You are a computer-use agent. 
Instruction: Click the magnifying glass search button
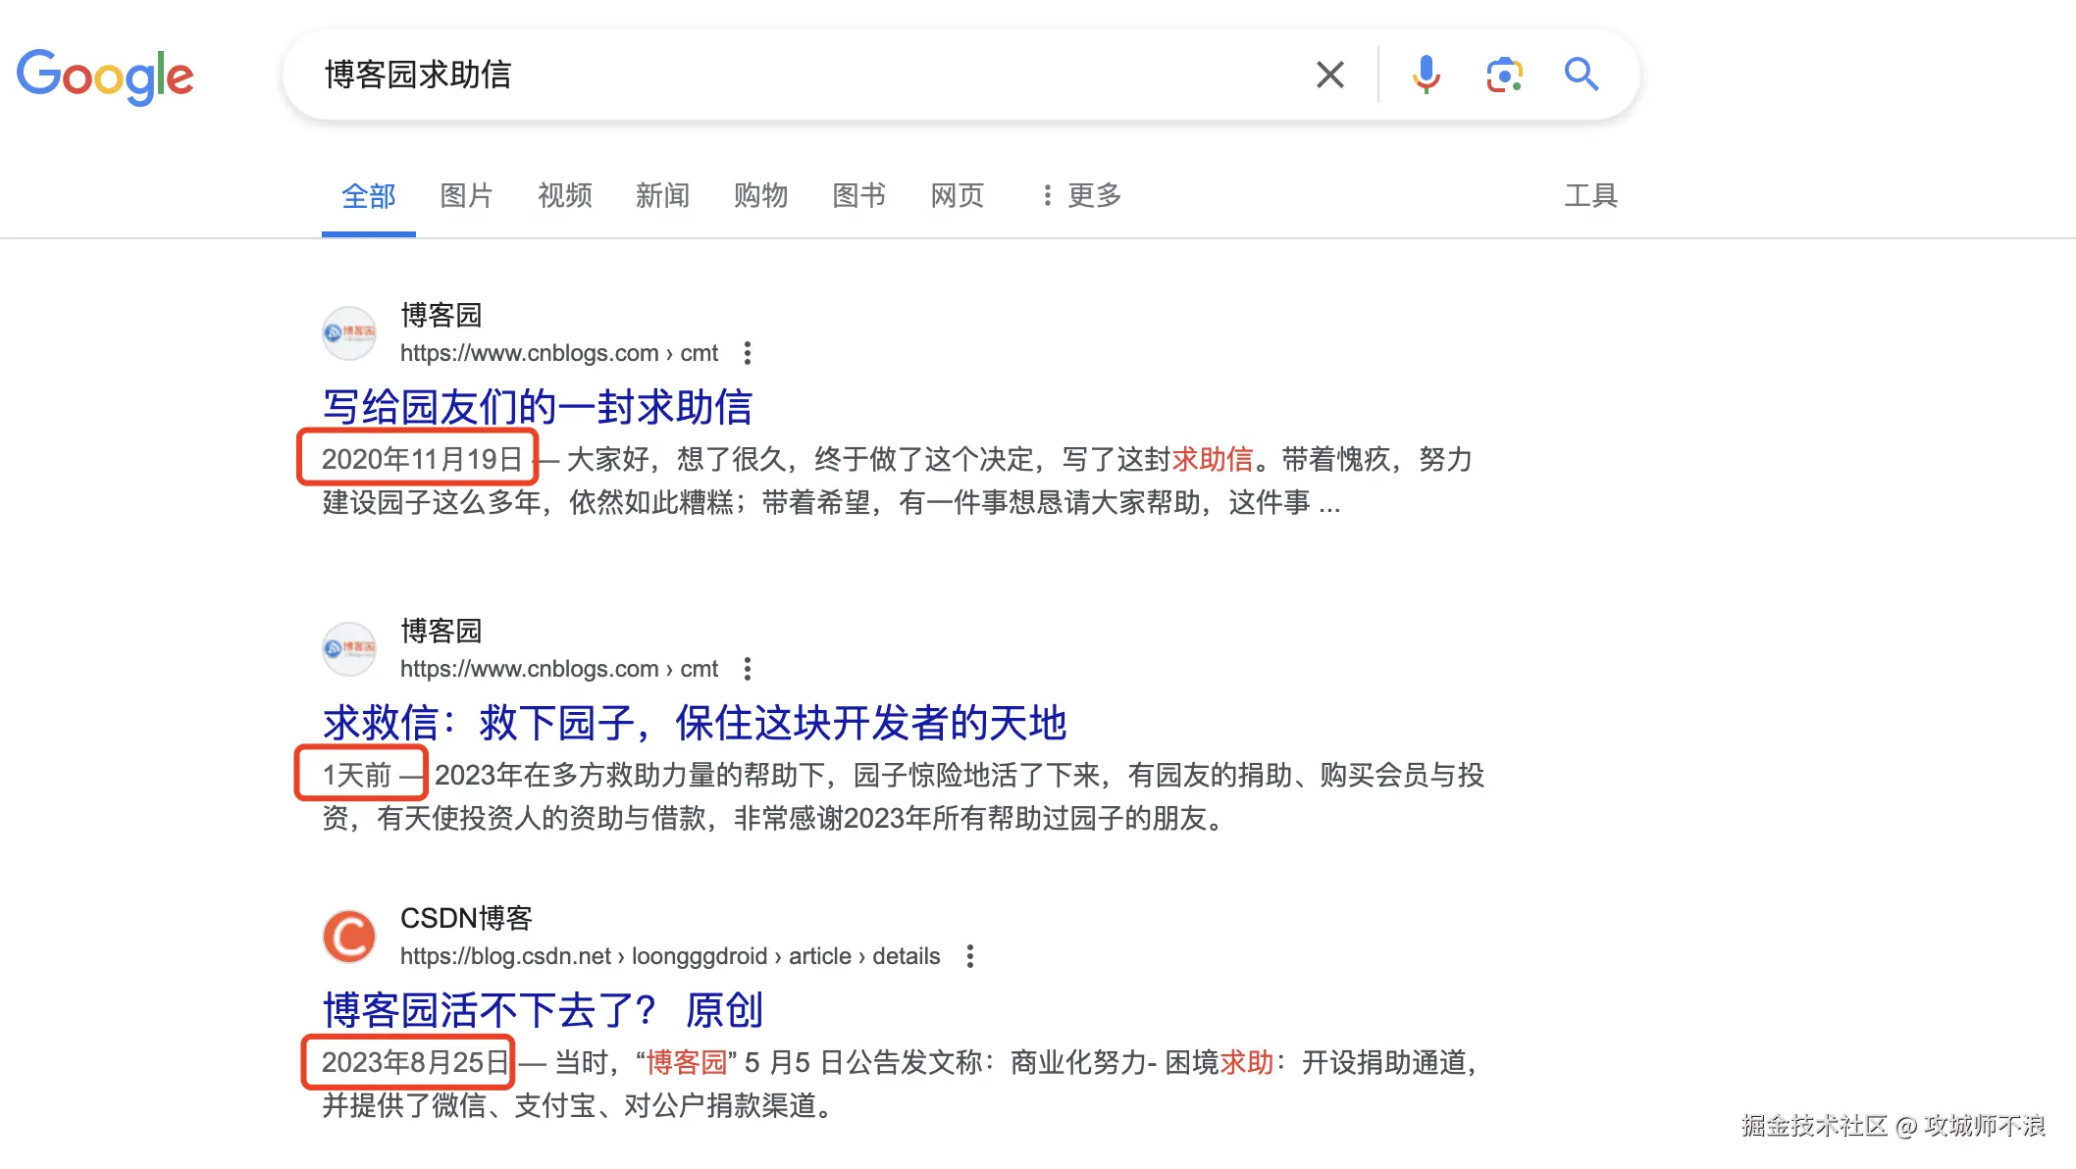1581,75
